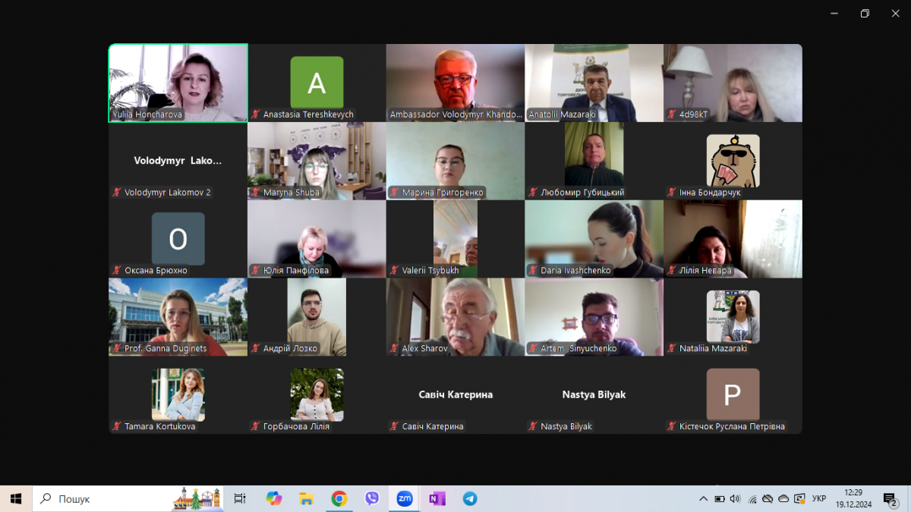The image size is (911, 512).
Task: Open the Windows Start menu
Action: 16,498
